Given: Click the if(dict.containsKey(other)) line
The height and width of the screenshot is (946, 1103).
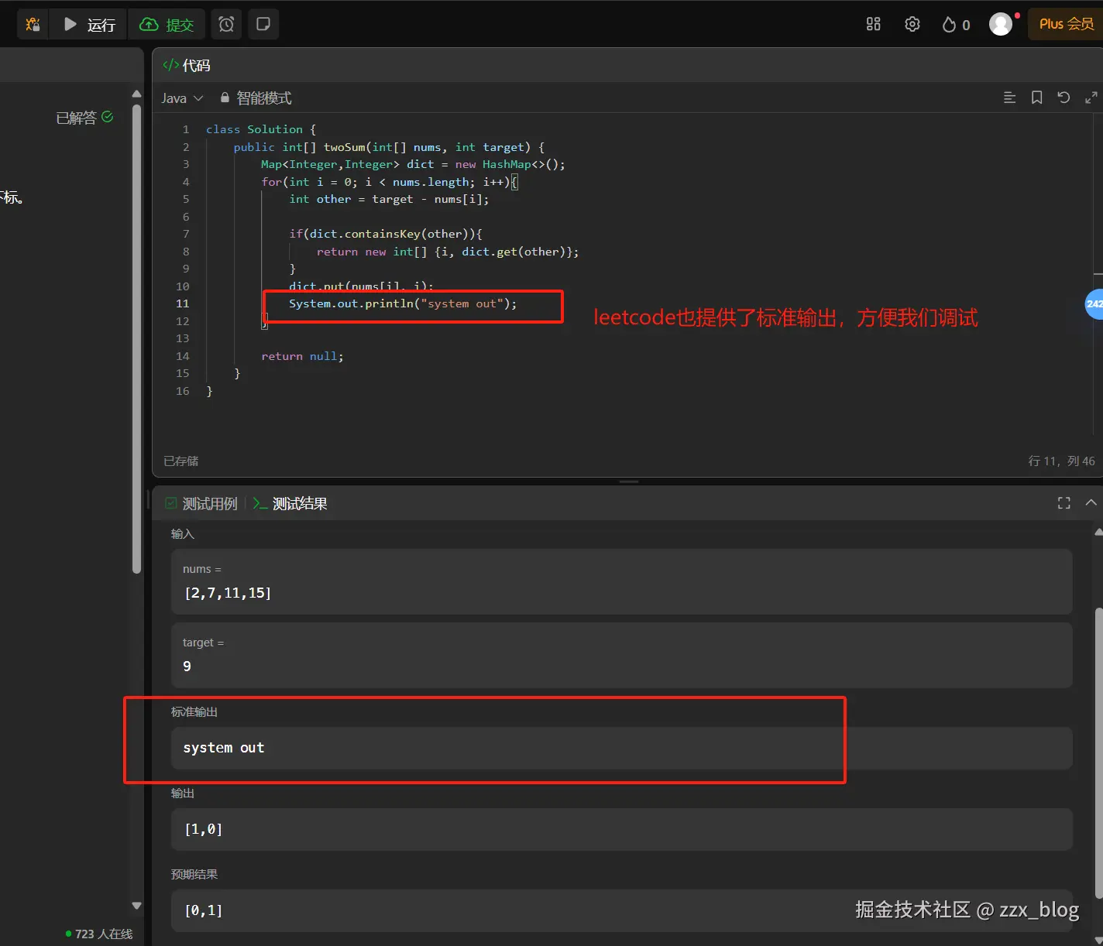Looking at the screenshot, I should point(386,234).
